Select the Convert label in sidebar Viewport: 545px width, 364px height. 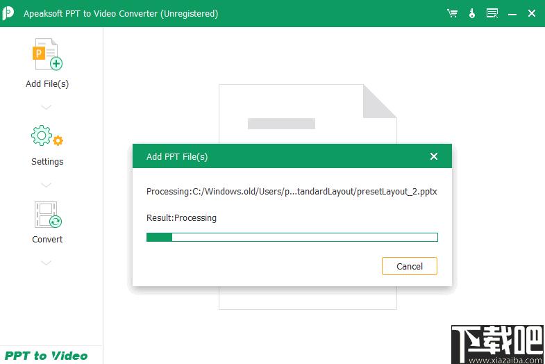pyautogui.click(x=47, y=239)
